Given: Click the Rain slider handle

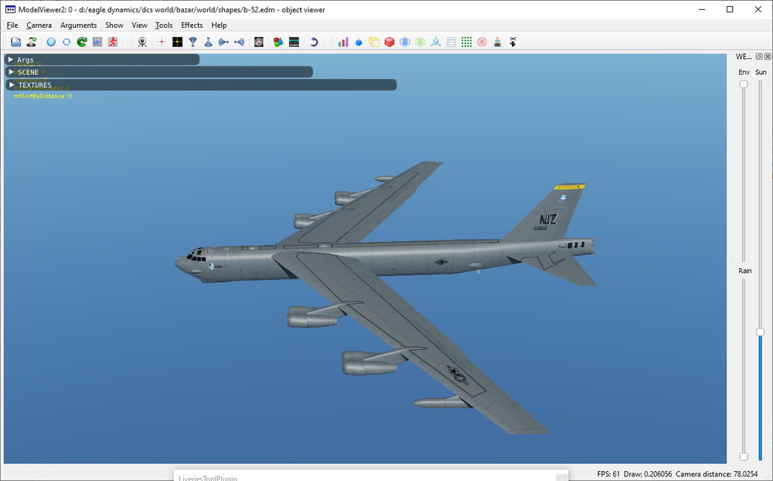Looking at the screenshot, I should point(744,456).
